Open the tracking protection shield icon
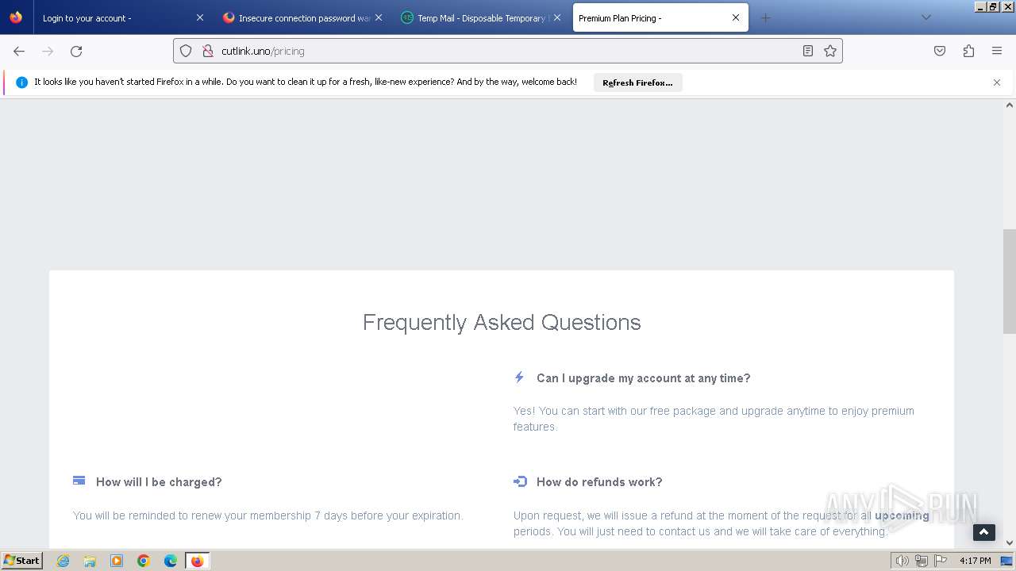This screenshot has width=1016, height=571. pyautogui.click(x=186, y=51)
